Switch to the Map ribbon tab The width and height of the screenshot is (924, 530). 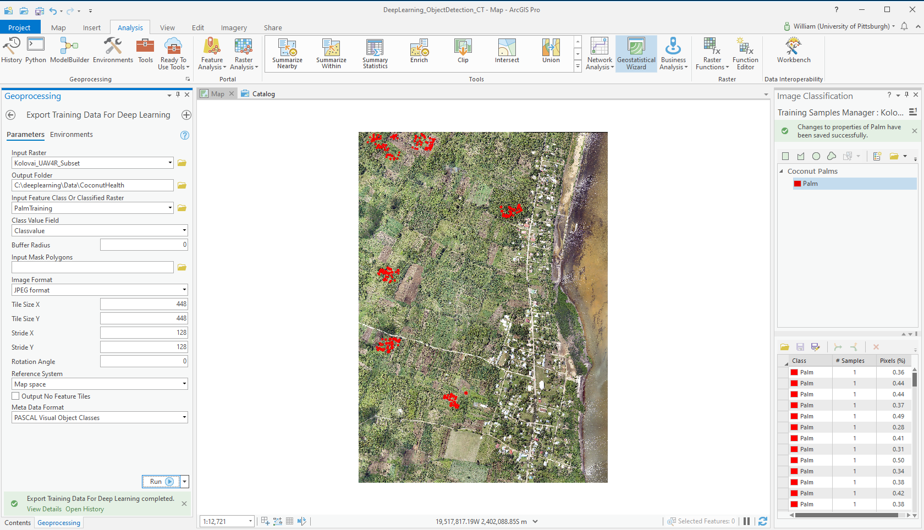point(58,27)
